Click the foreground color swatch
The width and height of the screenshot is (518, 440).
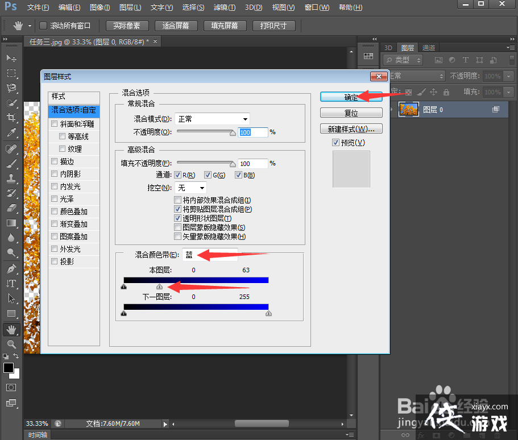[9, 368]
